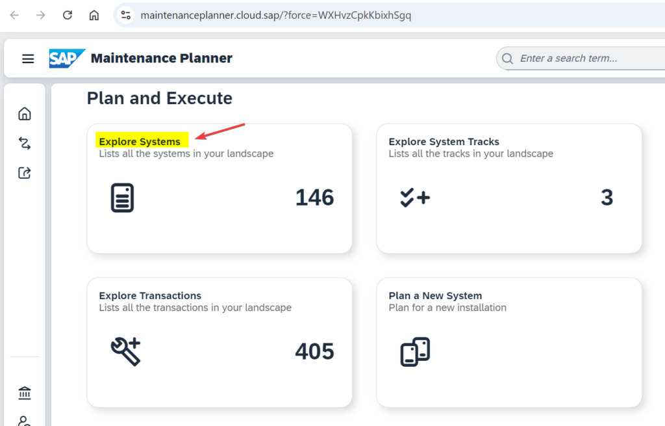Click 'Plan for a new installation' text
This screenshot has height=426, width=665.
447,308
